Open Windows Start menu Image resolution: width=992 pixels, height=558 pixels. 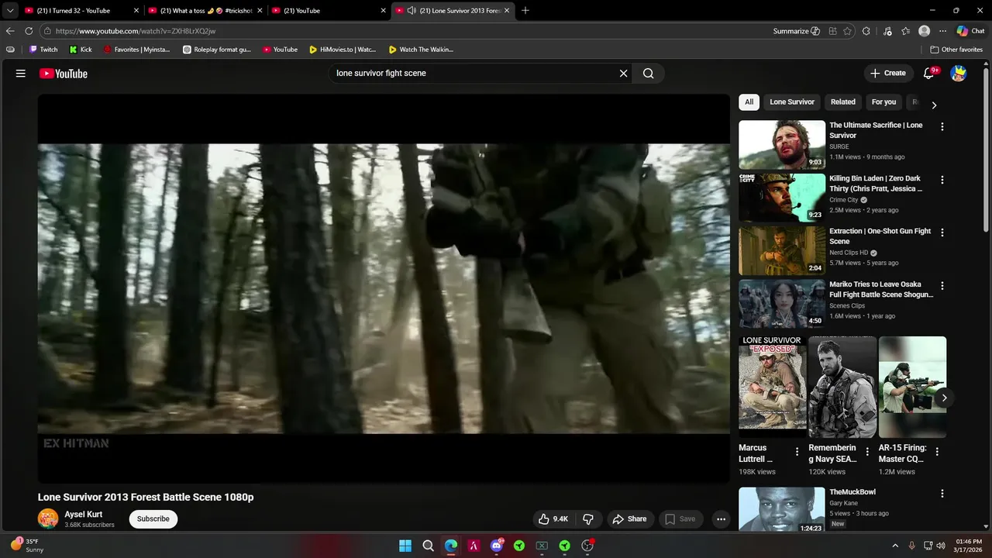pos(405,546)
